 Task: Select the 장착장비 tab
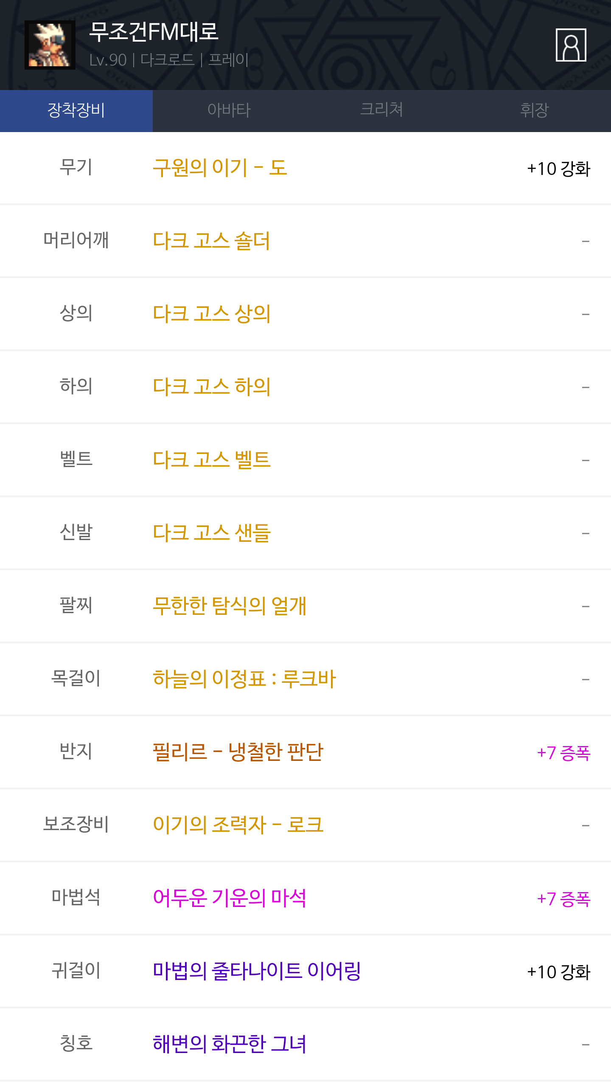pos(76,110)
